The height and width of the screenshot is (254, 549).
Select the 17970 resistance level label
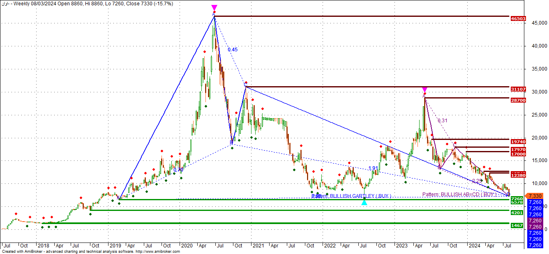coord(518,149)
